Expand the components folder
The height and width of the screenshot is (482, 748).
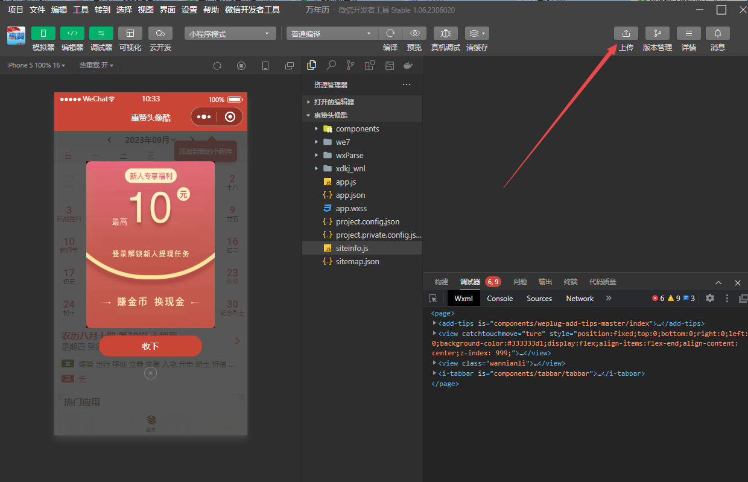point(362,128)
